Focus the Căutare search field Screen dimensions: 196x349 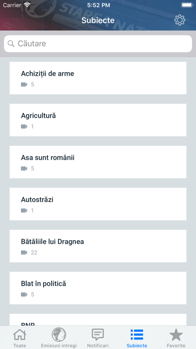click(x=98, y=44)
